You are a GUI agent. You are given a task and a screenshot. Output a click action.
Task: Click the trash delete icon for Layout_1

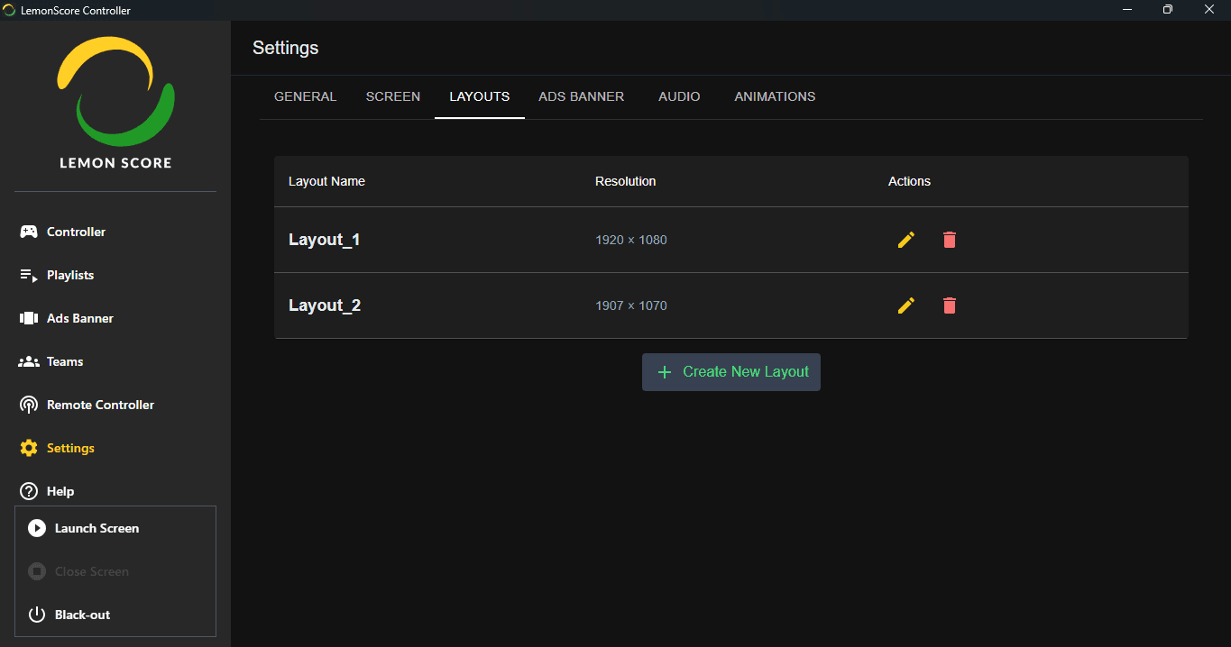coord(949,240)
